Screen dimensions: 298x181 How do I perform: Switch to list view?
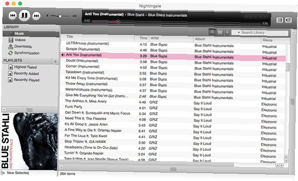pyautogui.click(x=212, y=32)
